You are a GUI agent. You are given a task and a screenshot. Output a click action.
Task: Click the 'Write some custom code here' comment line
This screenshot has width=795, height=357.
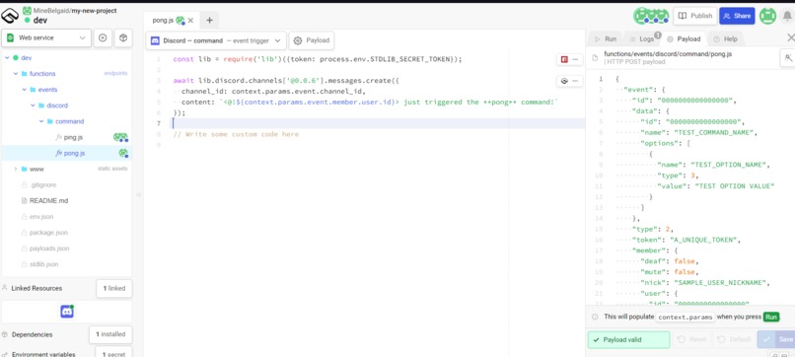pos(237,134)
